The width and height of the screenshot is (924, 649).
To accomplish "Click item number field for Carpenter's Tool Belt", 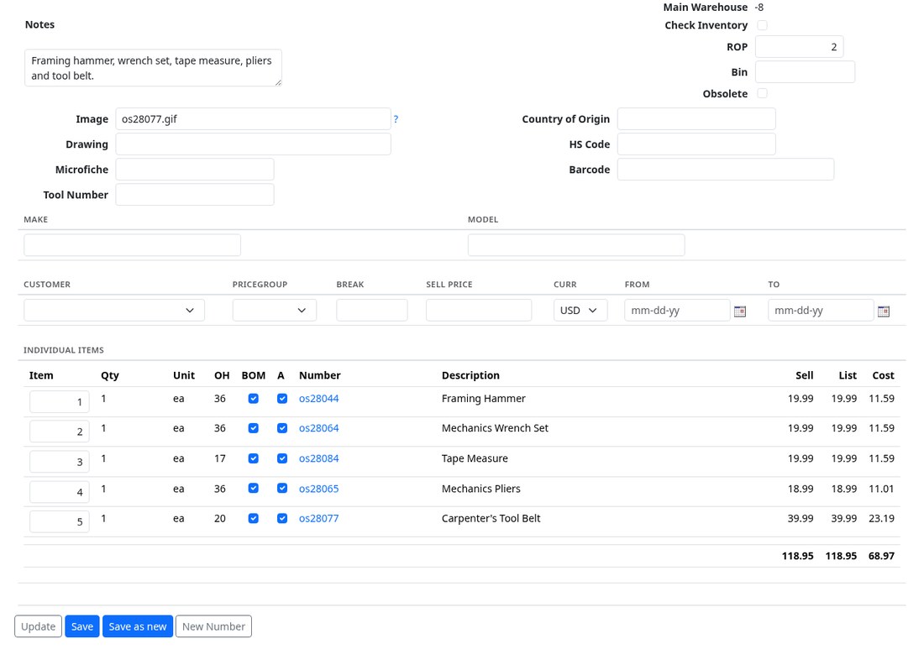I will pyautogui.click(x=60, y=521).
